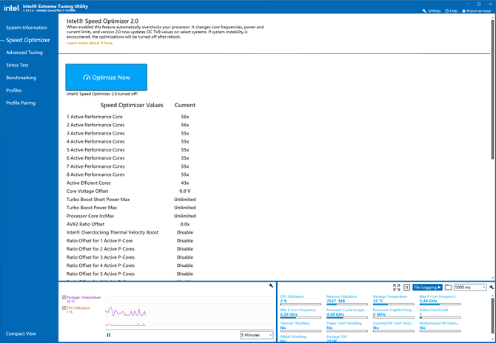Click the Current column header

pos(185,105)
